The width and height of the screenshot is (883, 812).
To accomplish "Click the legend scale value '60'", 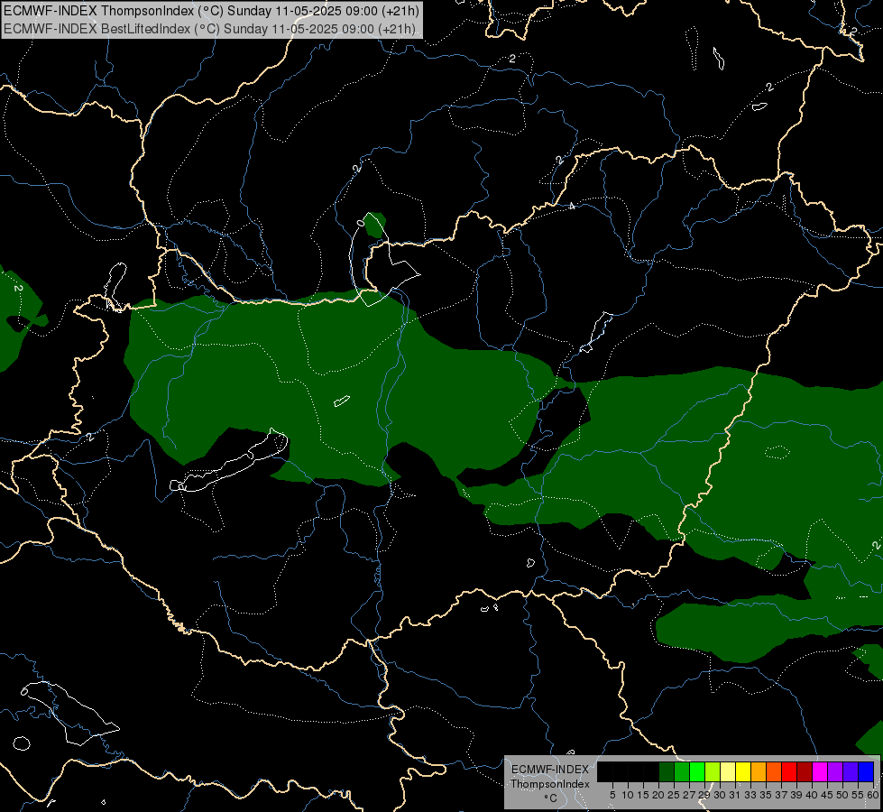I will (873, 795).
